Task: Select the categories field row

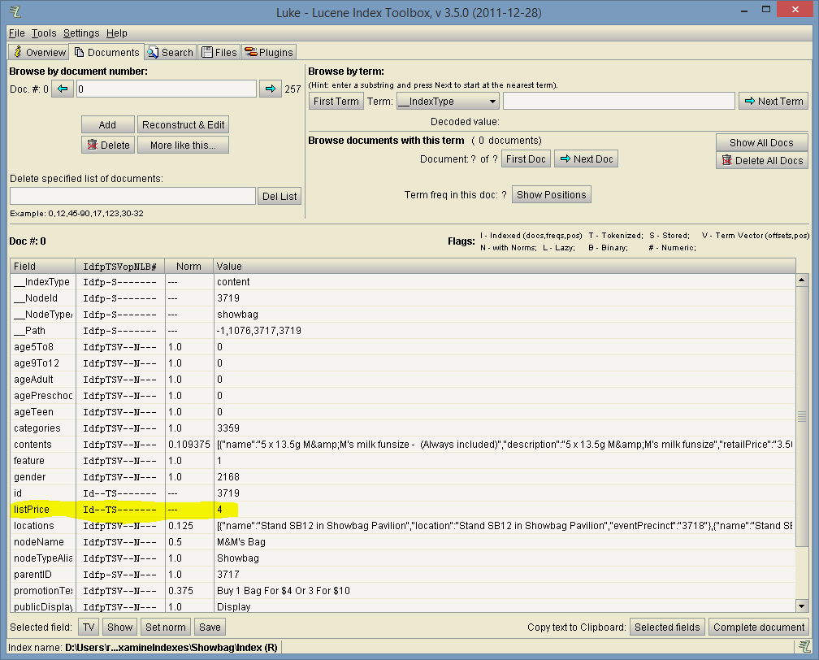Action: click(x=402, y=428)
